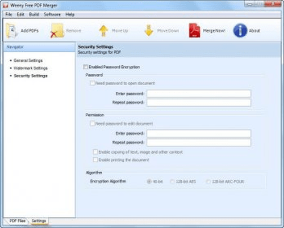This screenshot has height=228, width=284.
Task: Choose 128-bit ARC-FOUR encryption option
Action: coord(208,181)
